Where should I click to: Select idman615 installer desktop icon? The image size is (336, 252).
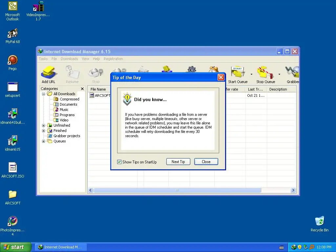pyautogui.click(x=12, y=143)
